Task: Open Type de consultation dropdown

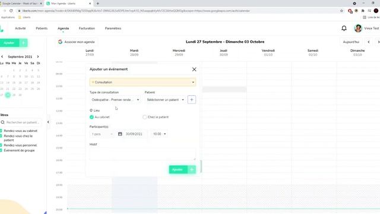Action: tap(115, 100)
